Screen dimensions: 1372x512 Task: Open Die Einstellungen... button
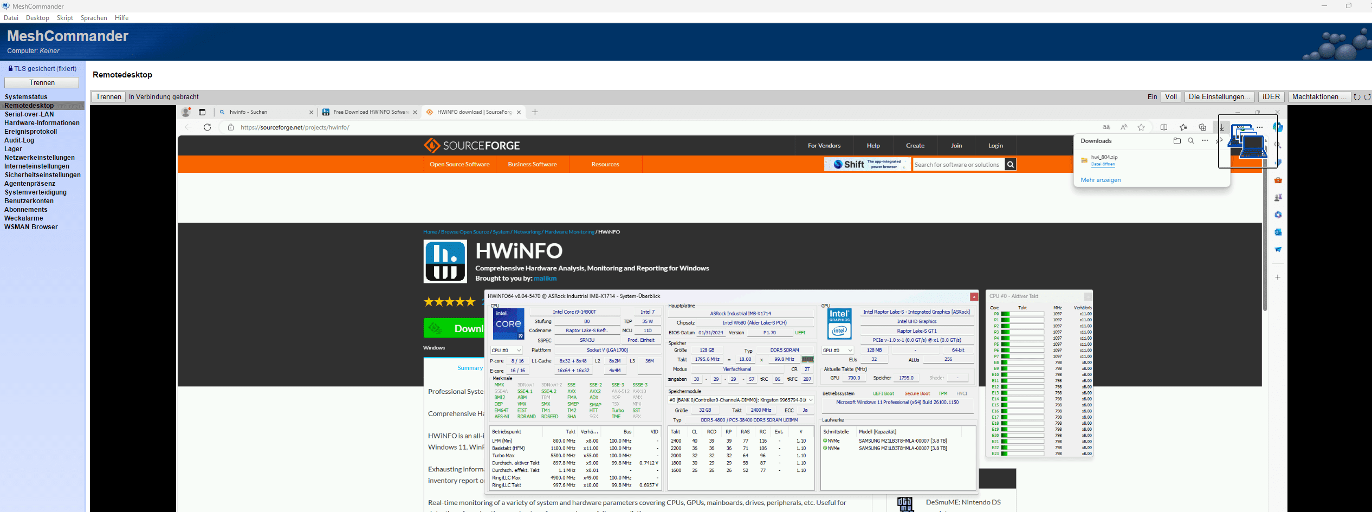(1220, 97)
